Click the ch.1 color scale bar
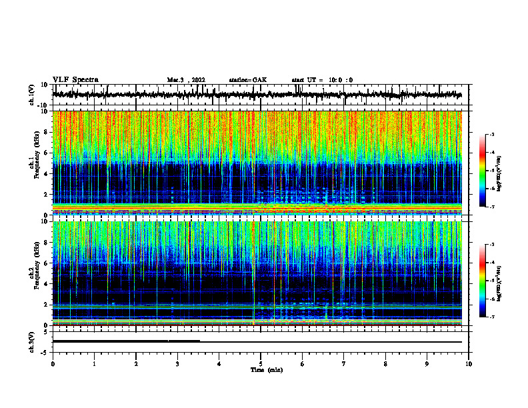The image size is (528, 408). click(x=483, y=171)
